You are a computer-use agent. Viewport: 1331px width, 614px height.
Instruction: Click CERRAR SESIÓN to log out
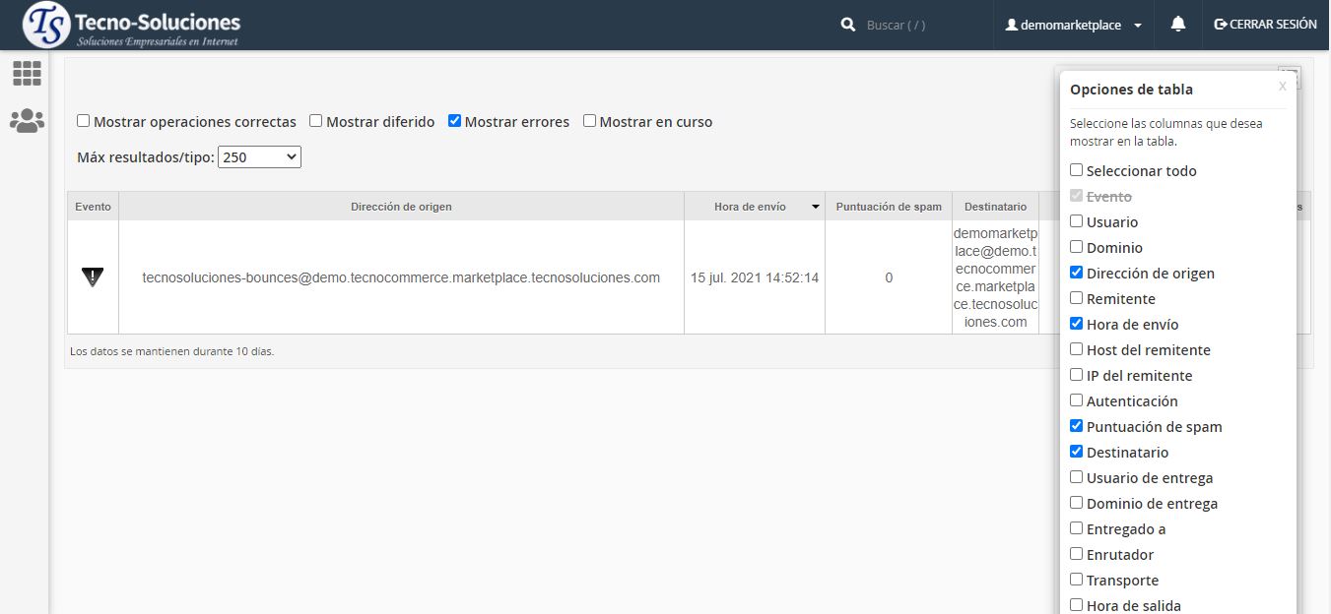click(1265, 25)
